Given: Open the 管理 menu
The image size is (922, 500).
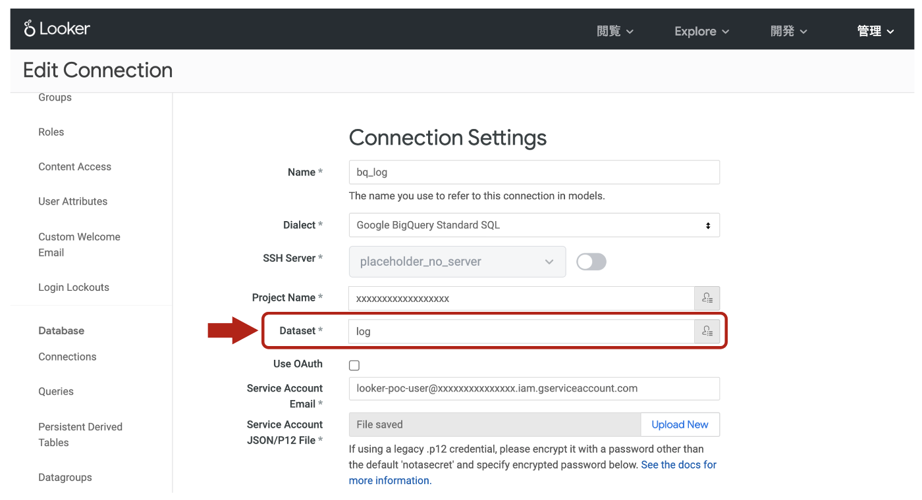Looking at the screenshot, I should [876, 31].
